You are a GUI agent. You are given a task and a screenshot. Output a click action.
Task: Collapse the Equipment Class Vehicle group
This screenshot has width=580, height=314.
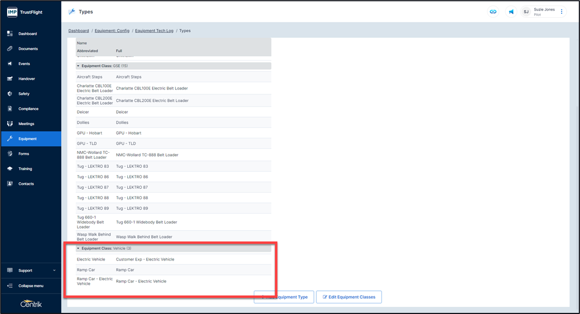click(x=78, y=248)
